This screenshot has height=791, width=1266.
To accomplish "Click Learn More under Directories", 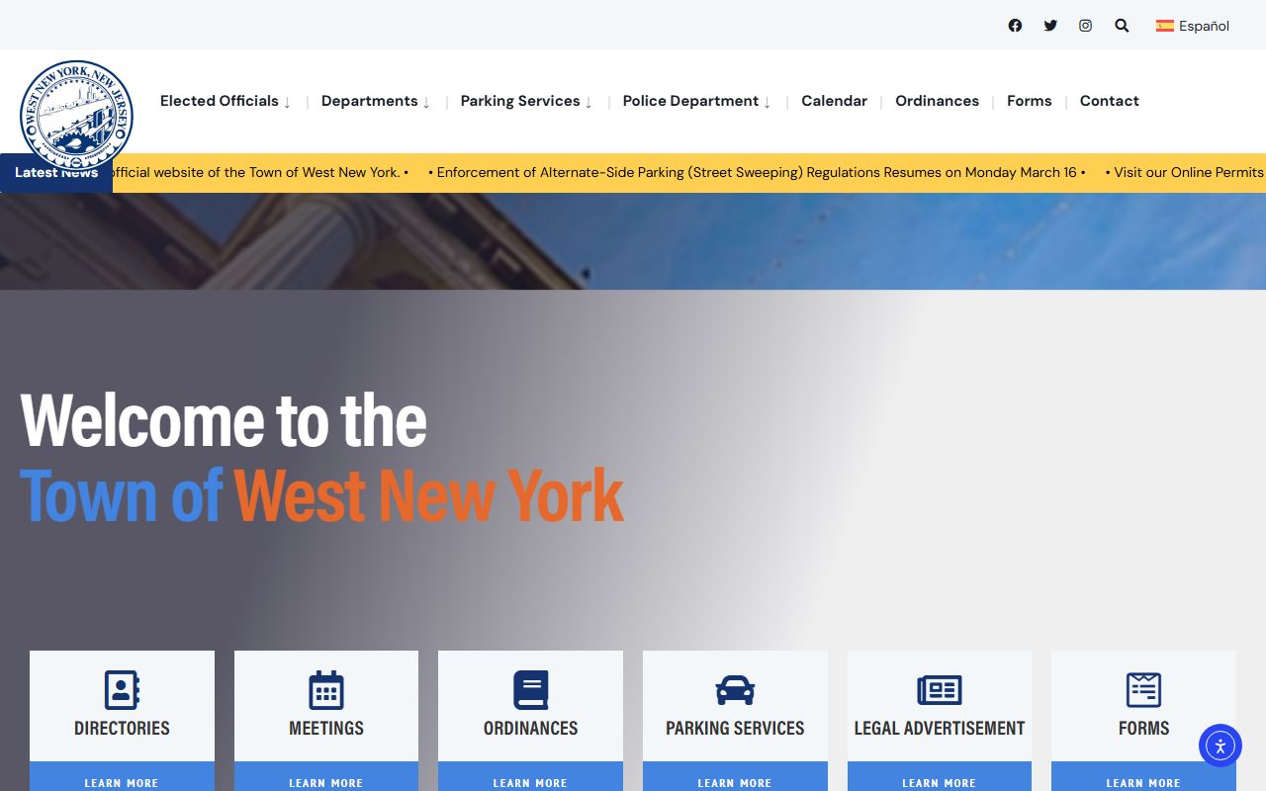I will click(x=122, y=778).
